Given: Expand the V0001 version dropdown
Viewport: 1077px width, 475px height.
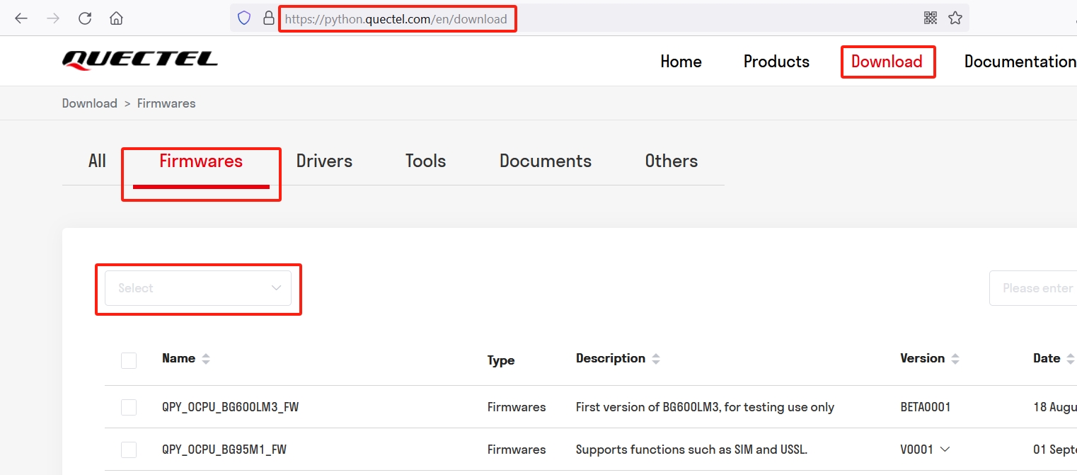Looking at the screenshot, I should click(x=945, y=450).
